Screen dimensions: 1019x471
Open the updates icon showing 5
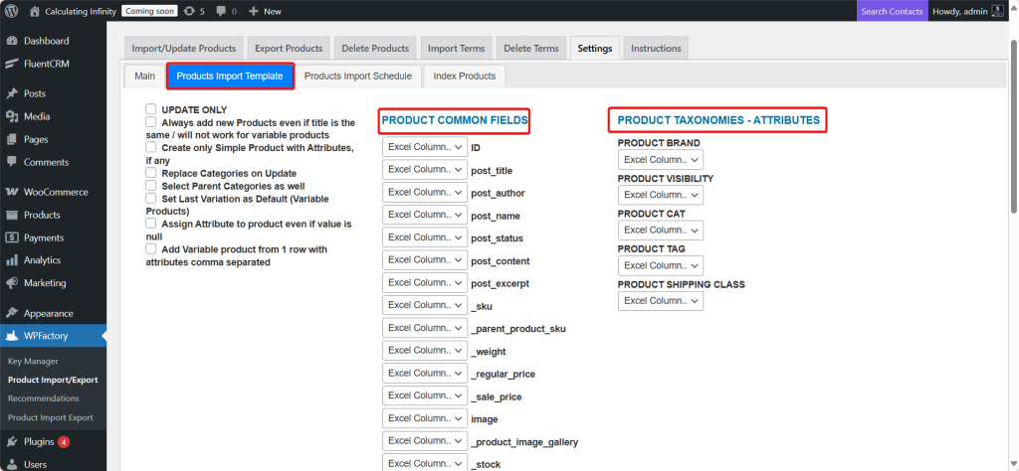(189, 11)
